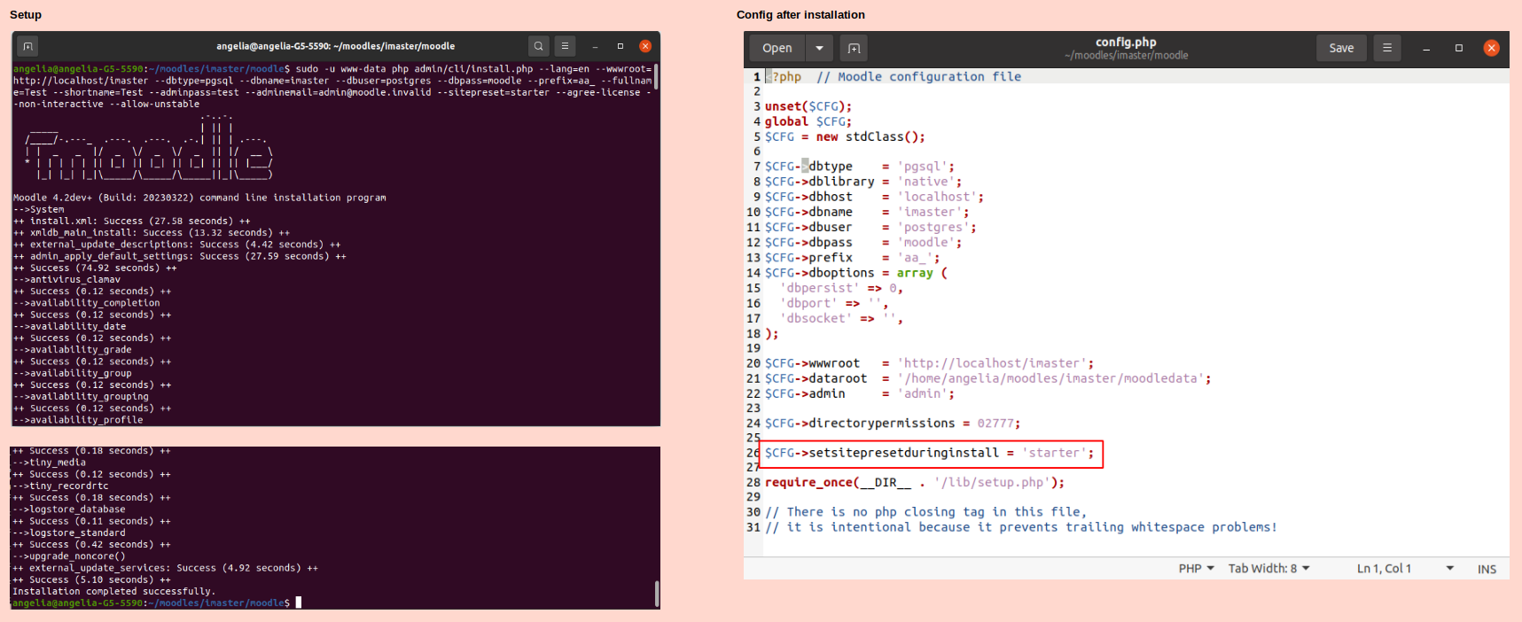Image resolution: width=1522 pixels, height=622 pixels.
Task: Expand the Open recent files dropdown arrow
Action: [819, 48]
